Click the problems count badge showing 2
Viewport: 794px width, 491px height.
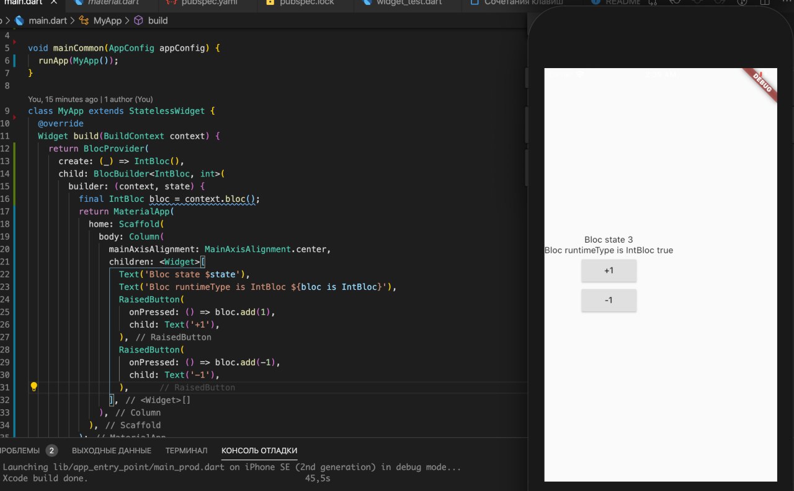coord(51,450)
